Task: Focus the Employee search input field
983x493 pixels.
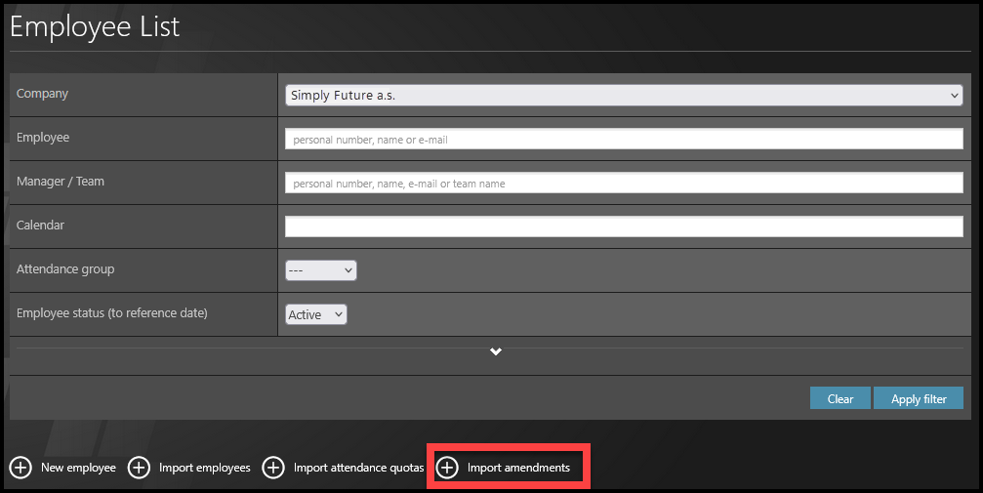Action: coord(624,140)
